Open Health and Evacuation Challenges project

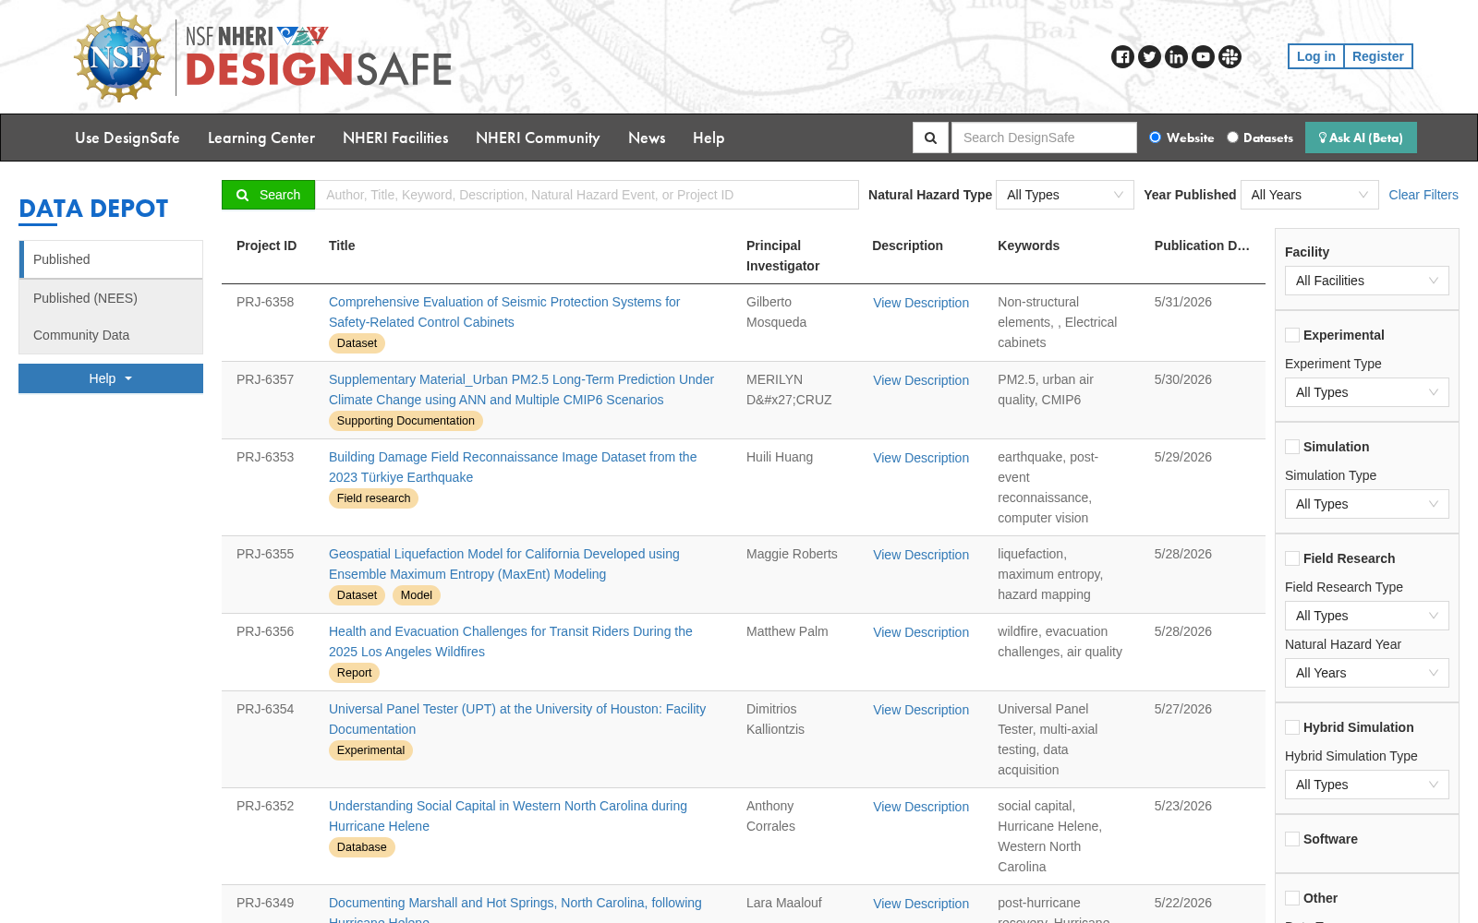click(511, 641)
